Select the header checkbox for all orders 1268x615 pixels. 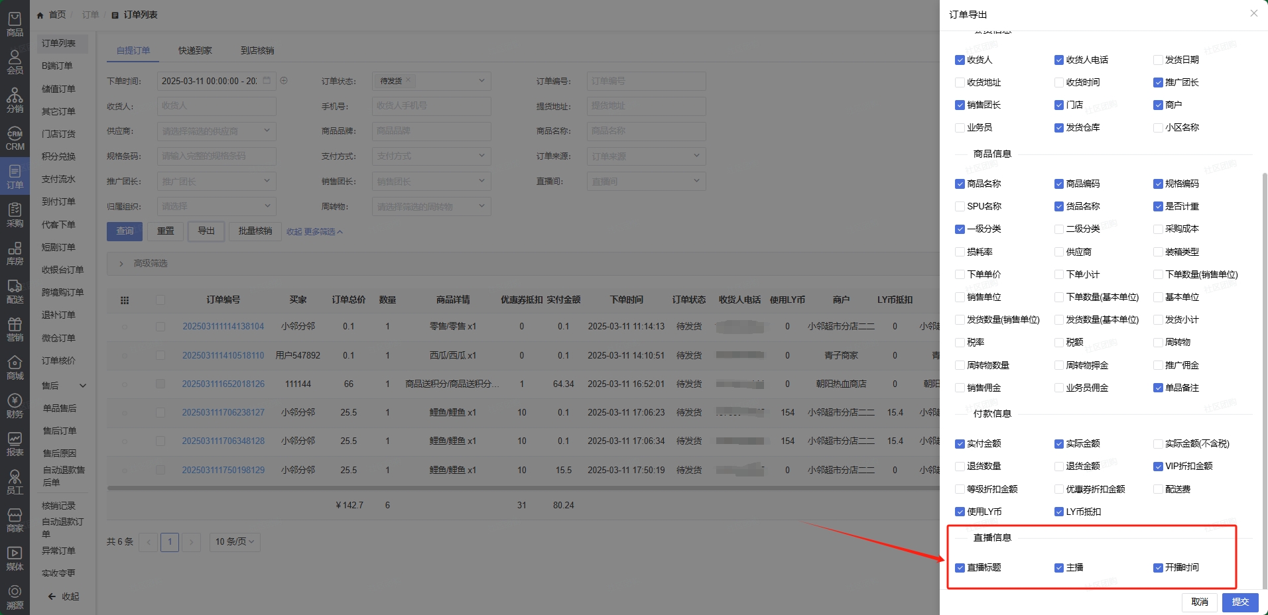point(160,300)
